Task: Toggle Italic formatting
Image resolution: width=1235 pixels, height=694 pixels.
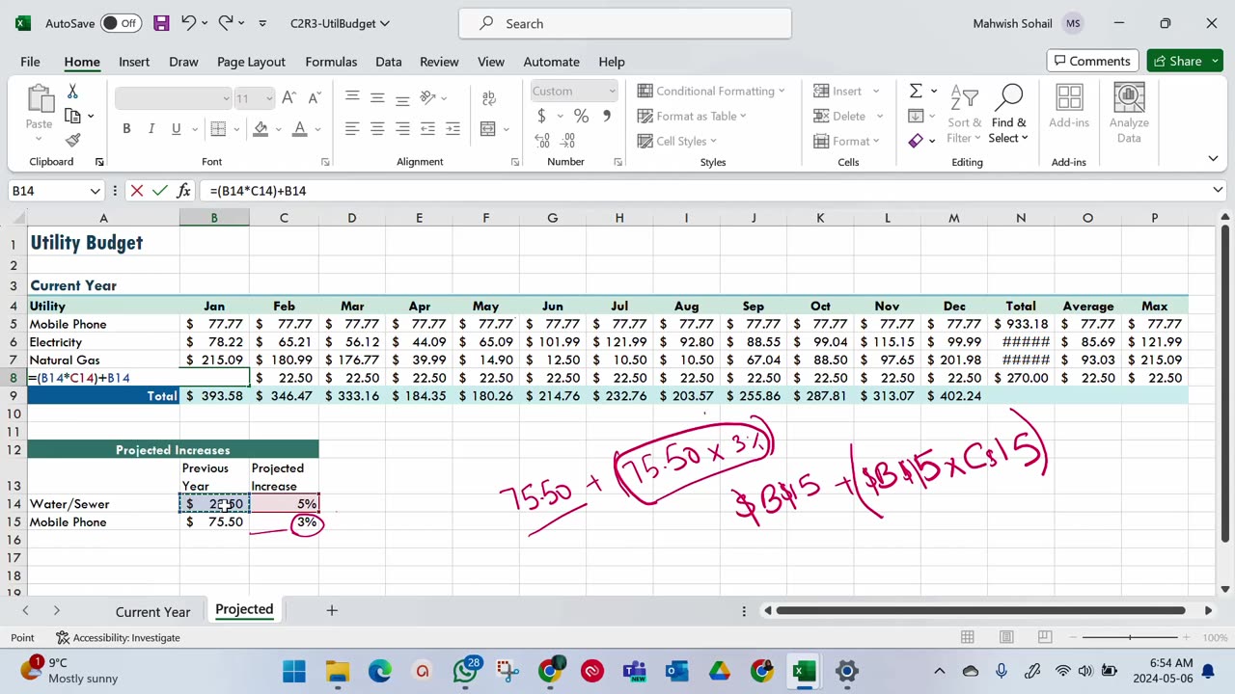Action: point(151,129)
